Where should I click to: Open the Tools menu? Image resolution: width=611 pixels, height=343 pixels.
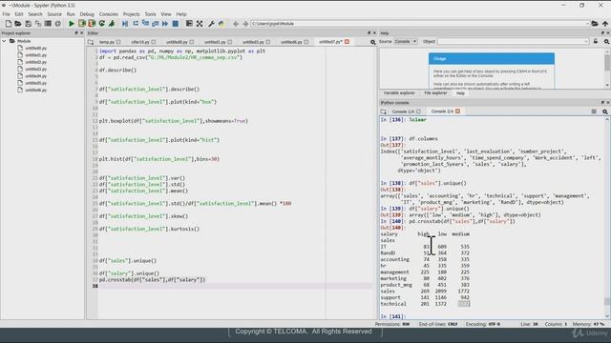pyautogui.click(x=150, y=14)
